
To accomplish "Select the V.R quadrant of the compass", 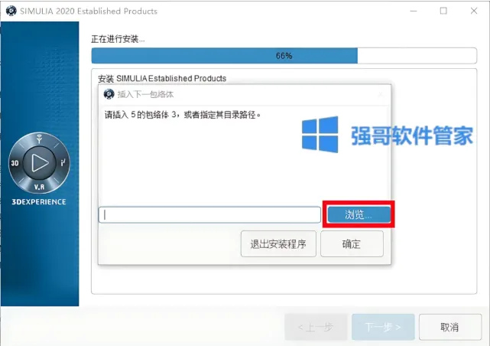I will pyautogui.click(x=40, y=187).
